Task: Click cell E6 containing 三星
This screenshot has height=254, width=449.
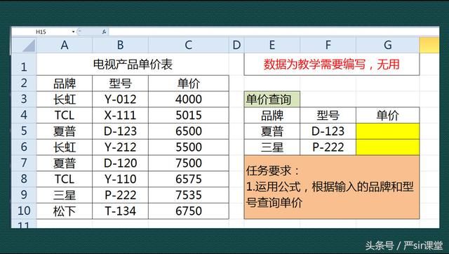Action: coord(272,147)
